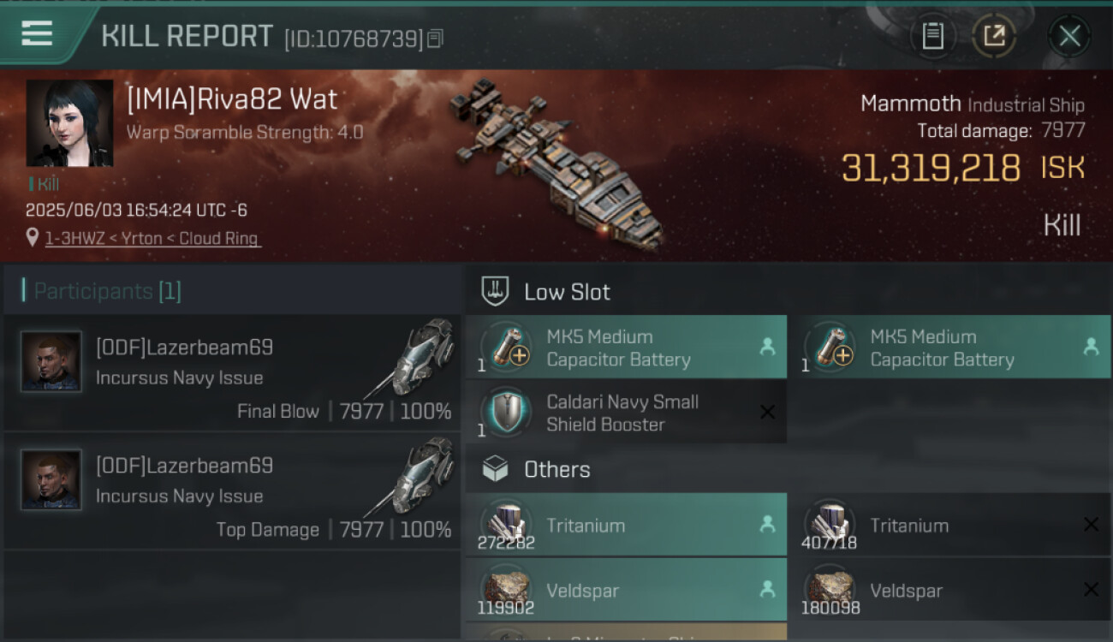Select the second MK5 Medium Capacitor Battery
The image size is (1113, 642).
(x=949, y=348)
